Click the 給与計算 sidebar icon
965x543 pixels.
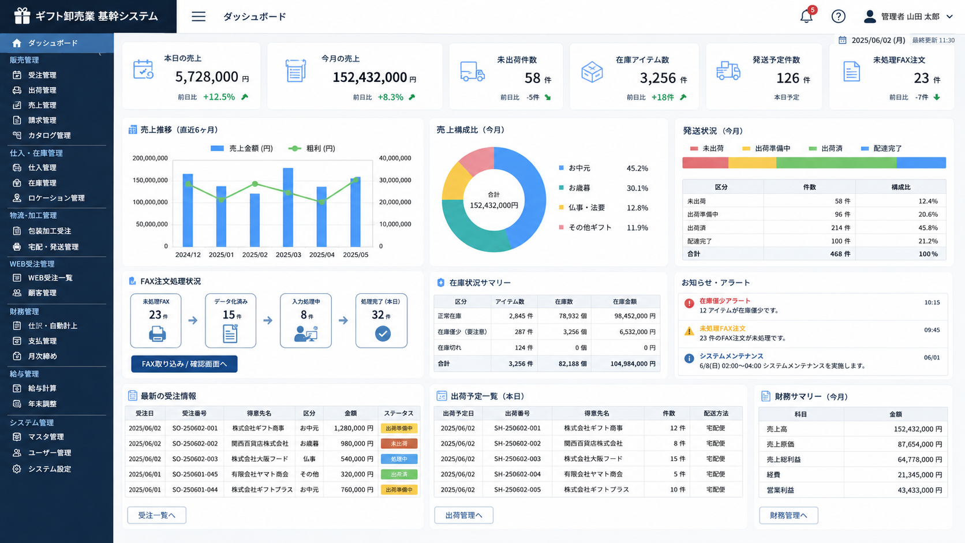(17, 388)
